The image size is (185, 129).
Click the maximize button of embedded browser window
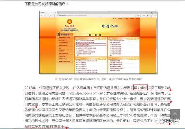[x=151, y=12]
